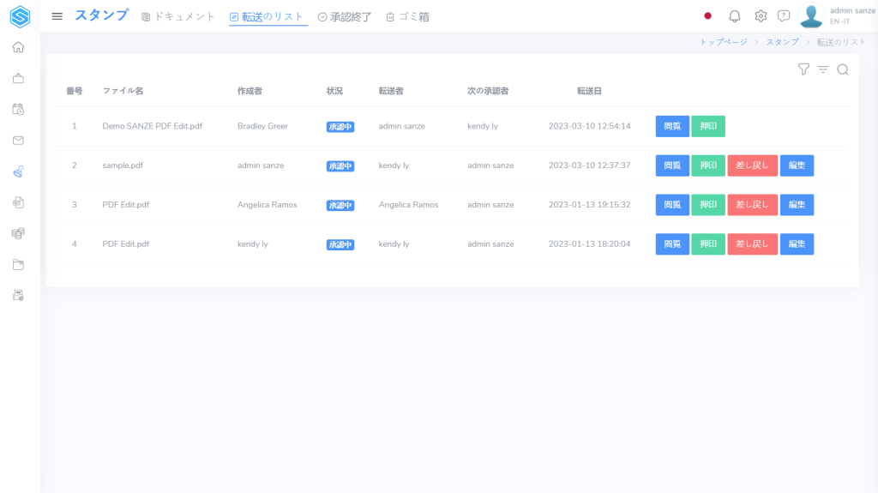Open the folder sidebar icon
Screen dimensions: 878x493
click(x=19, y=264)
